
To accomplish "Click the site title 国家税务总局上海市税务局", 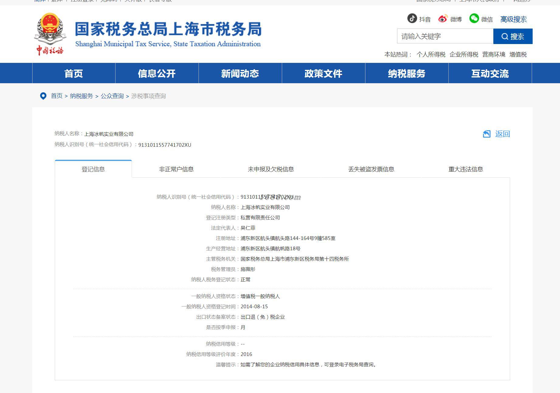I will point(168,29).
